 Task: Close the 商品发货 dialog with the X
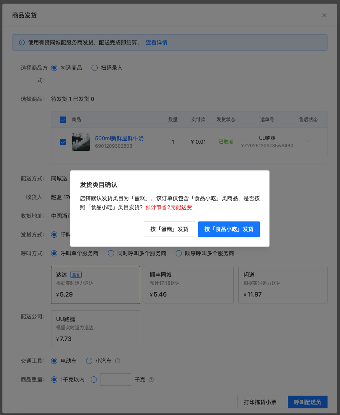324,15
